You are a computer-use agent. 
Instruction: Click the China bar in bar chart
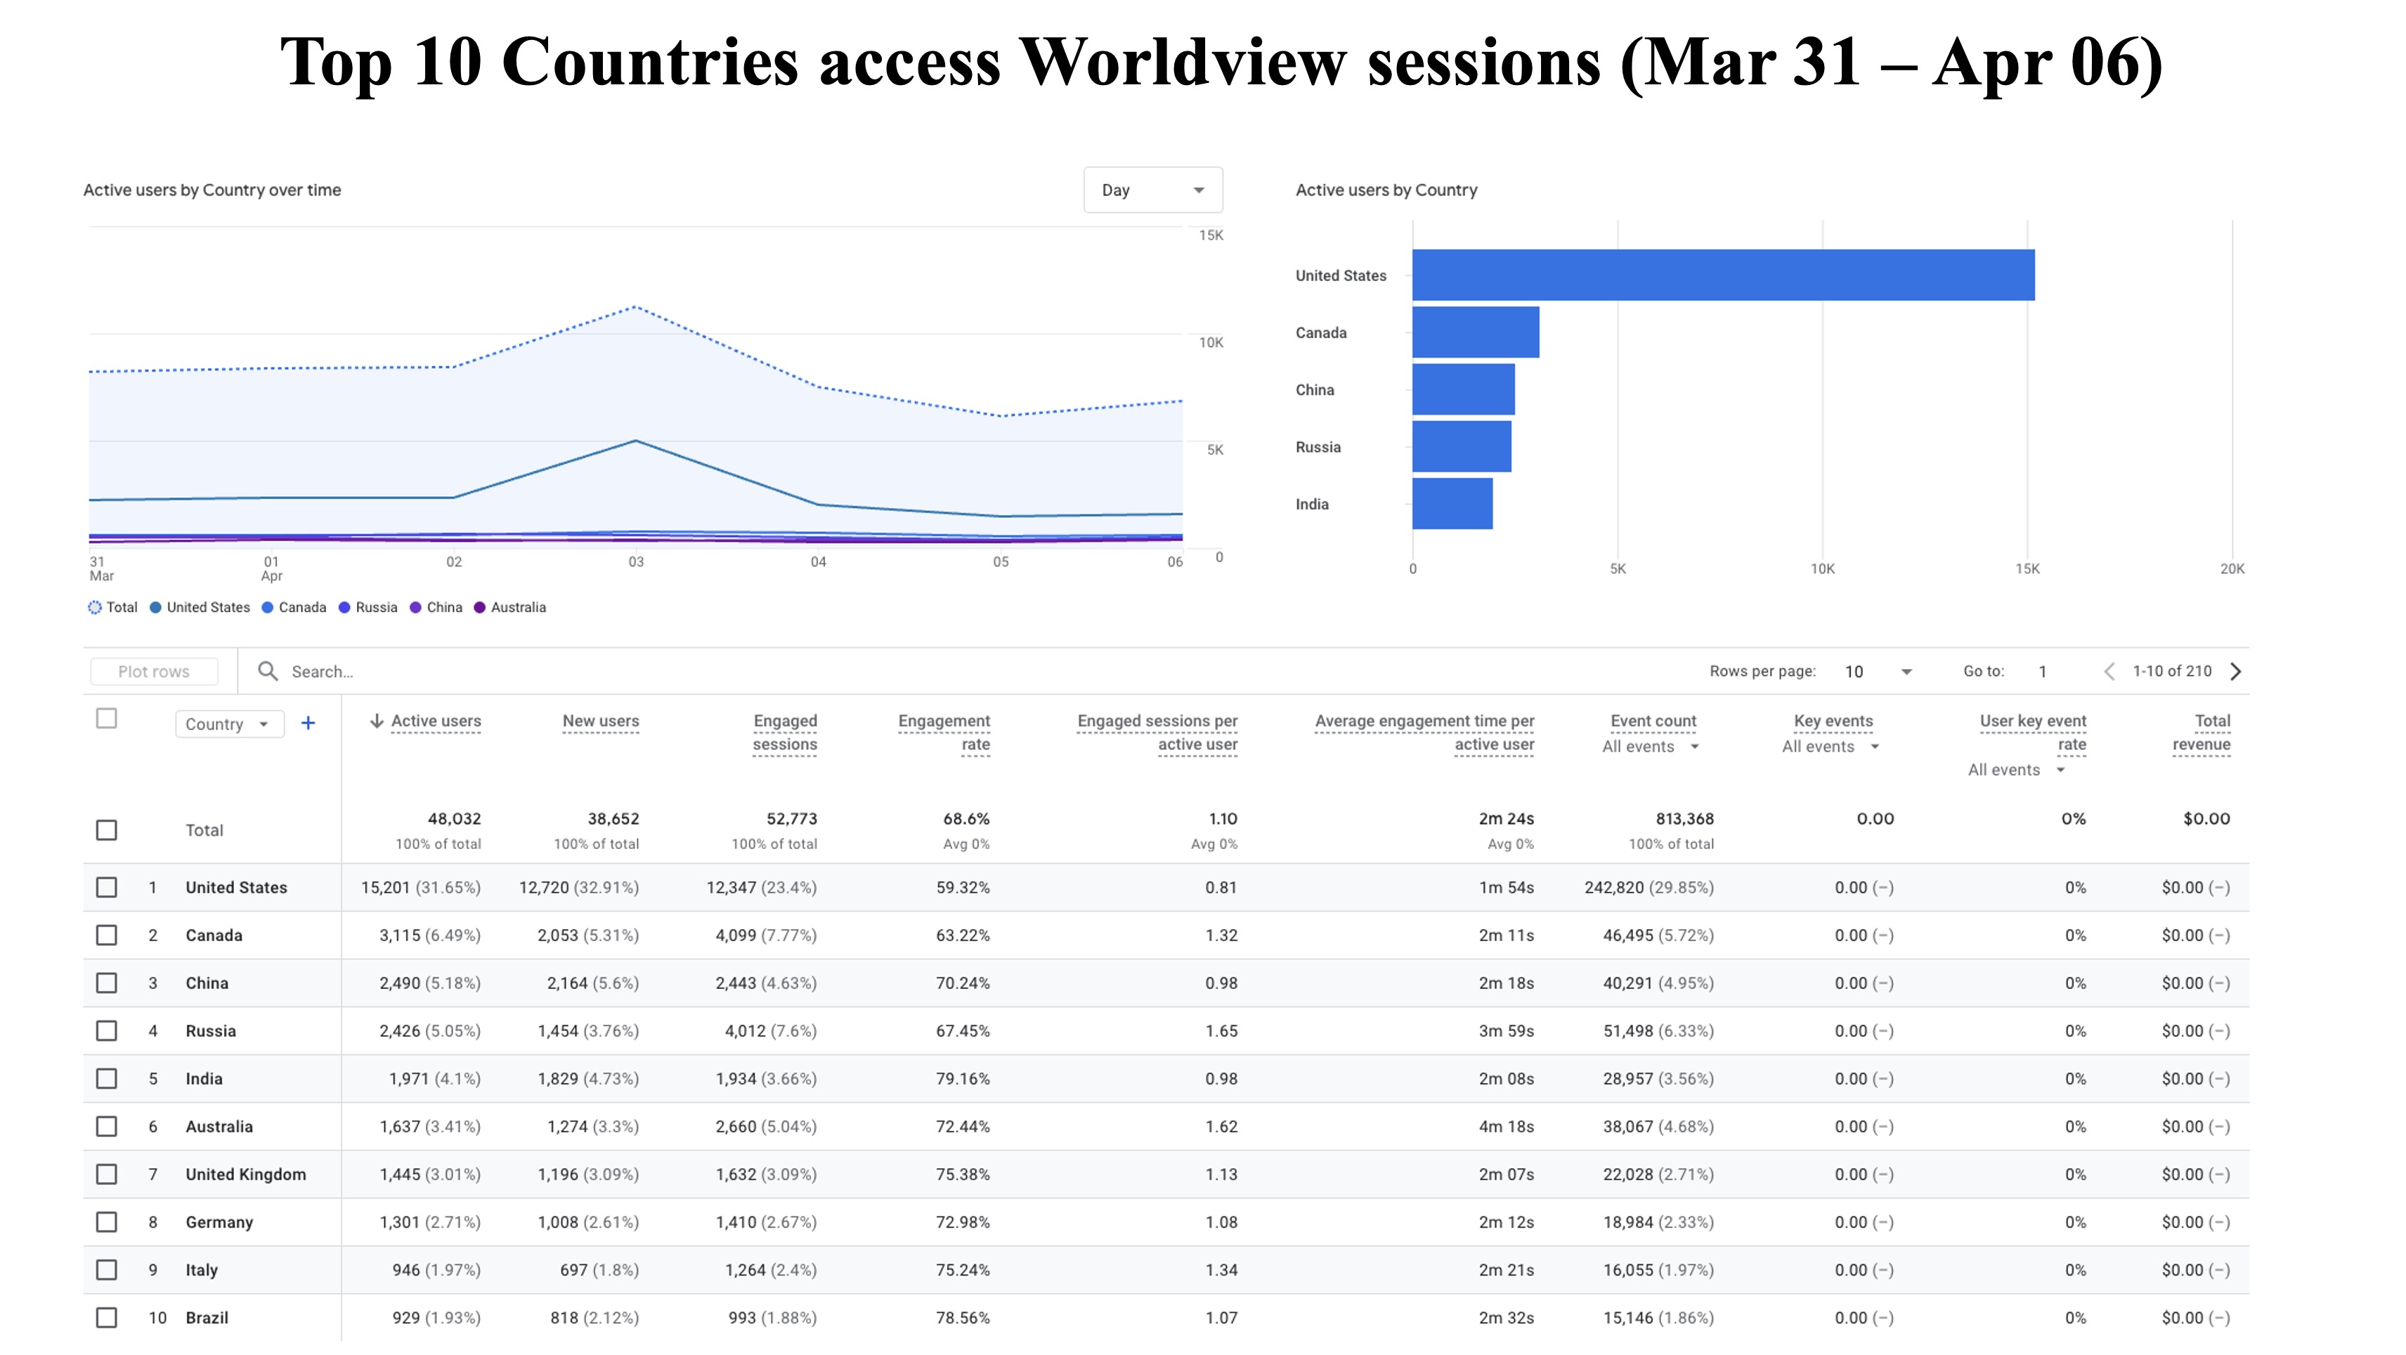point(1464,389)
